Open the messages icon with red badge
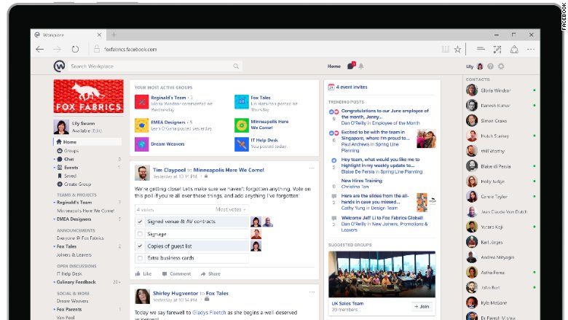568x320 pixels. tap(350, 66)
